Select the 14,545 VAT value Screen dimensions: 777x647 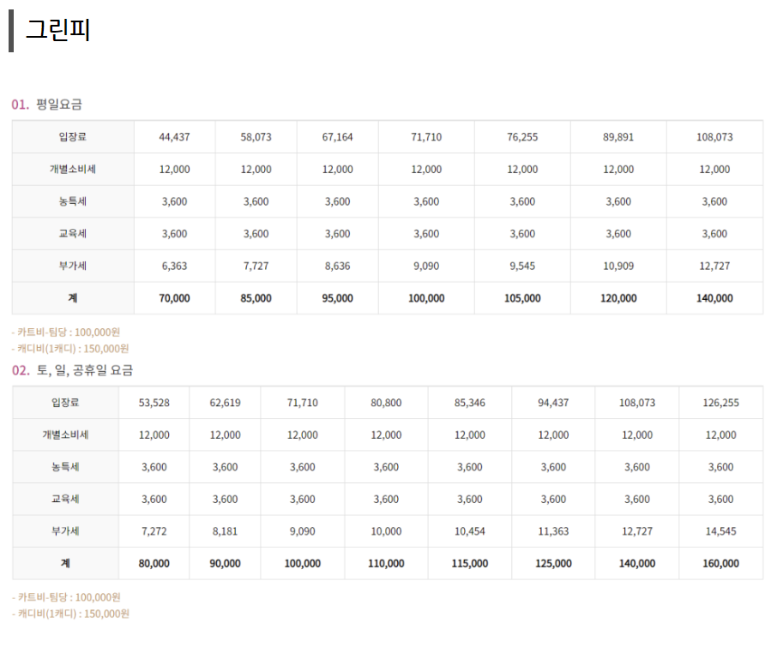(721, 531)
